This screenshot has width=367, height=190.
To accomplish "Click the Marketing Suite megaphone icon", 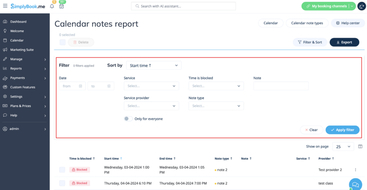I will tap(5, 50).
